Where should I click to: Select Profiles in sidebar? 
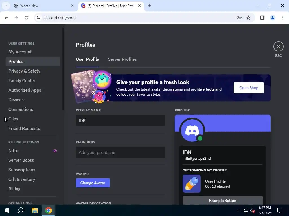click(33, 62)
